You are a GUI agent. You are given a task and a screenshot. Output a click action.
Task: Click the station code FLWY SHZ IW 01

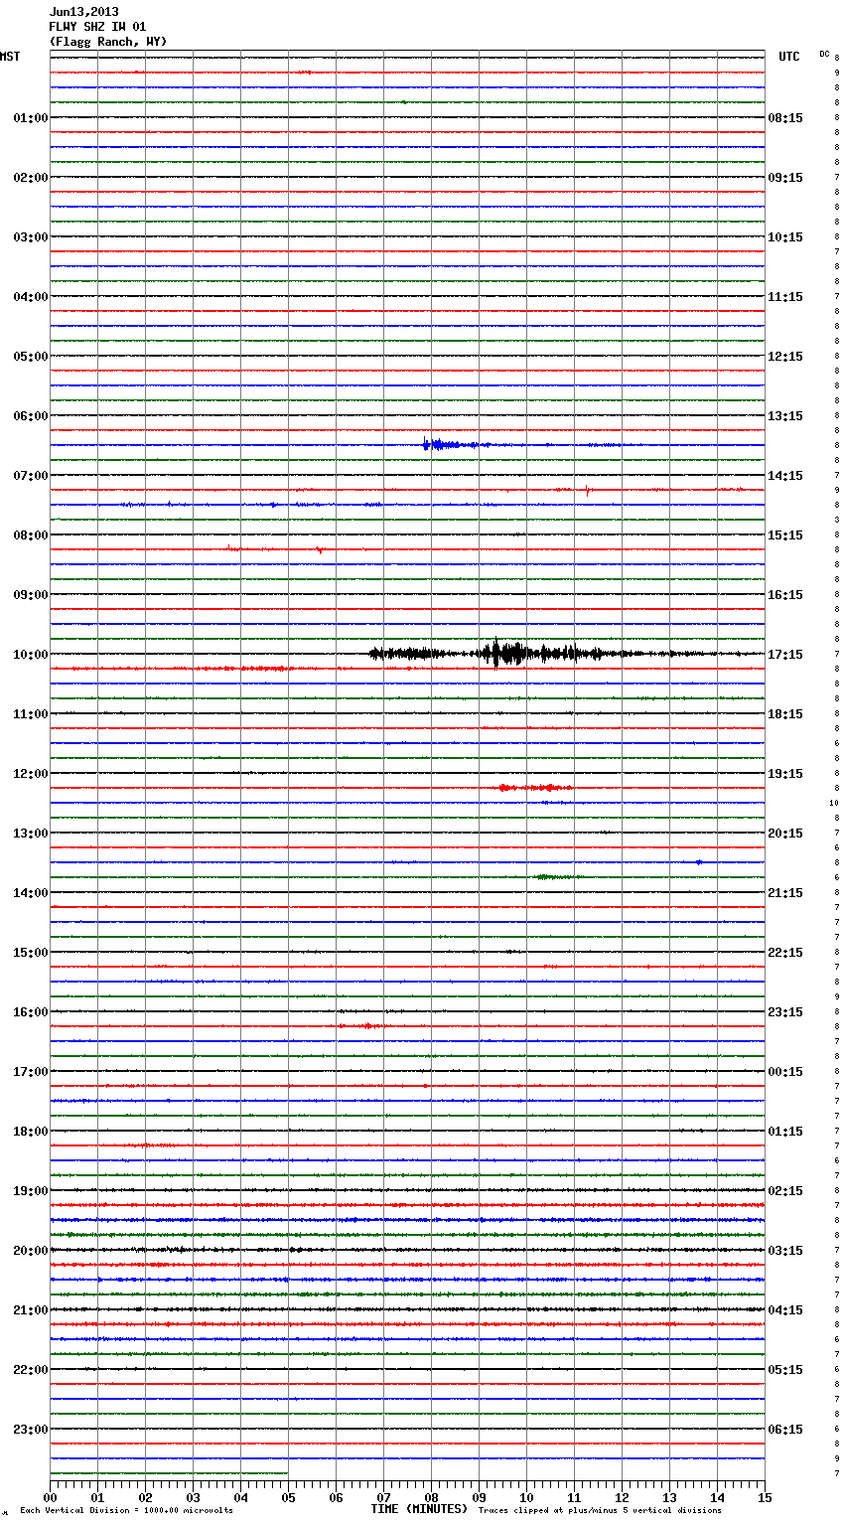(97, 27)
